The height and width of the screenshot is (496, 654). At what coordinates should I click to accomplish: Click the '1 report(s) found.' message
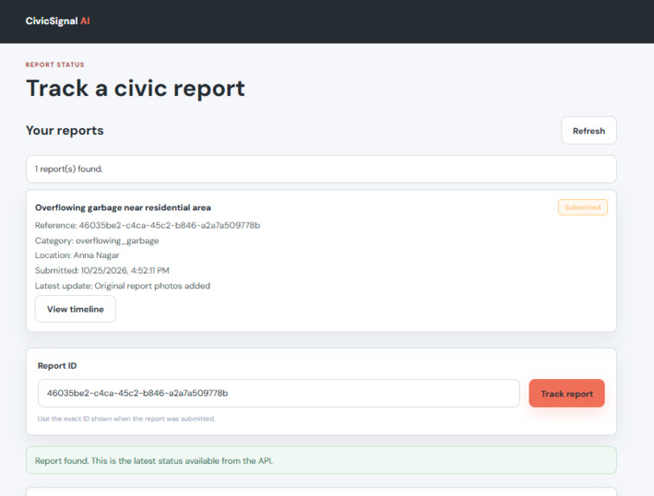click(x=321, y=169)
